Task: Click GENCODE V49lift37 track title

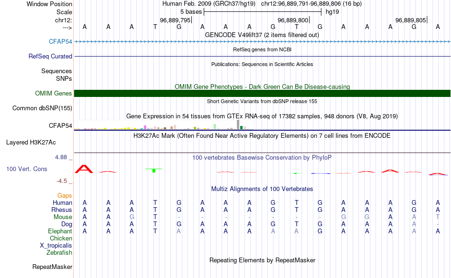Action: click(262, 35)
